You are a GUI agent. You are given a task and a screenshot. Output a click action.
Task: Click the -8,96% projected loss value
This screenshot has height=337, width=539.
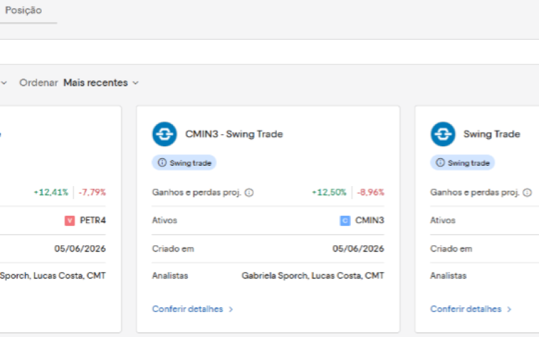click(371, 192)
